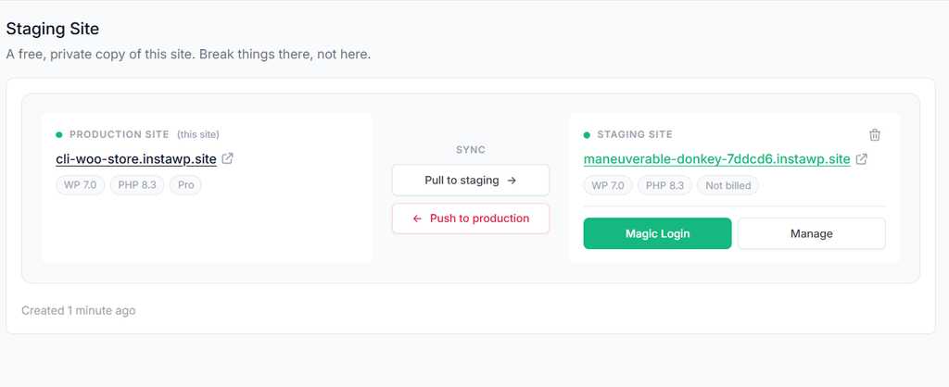Open production site via external link icon

(x=228, y=159)
